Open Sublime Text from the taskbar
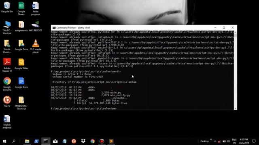 [x=111, y=141]
